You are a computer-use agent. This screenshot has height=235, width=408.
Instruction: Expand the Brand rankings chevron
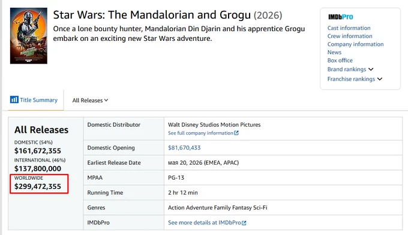pos(371,69)
